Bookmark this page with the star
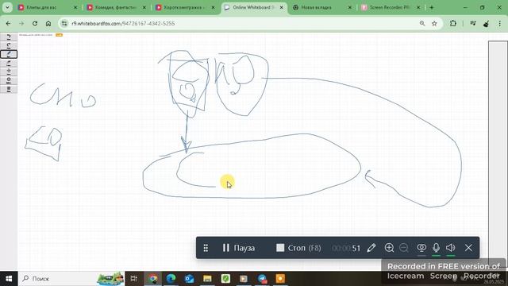 tap(434, 23)
